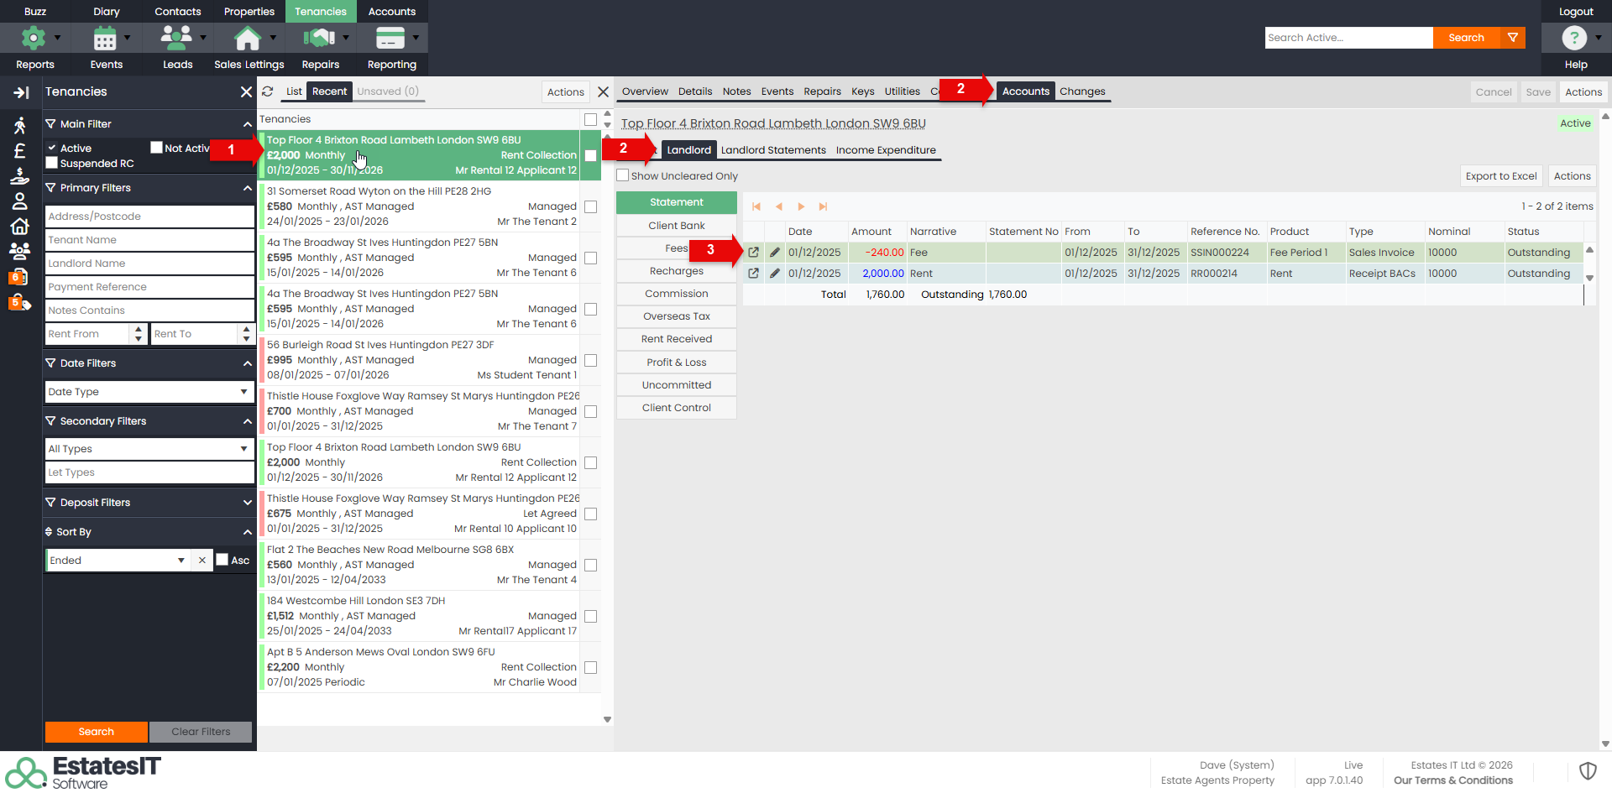
Task: Click the refresh icon beside List
Action: 268,91
